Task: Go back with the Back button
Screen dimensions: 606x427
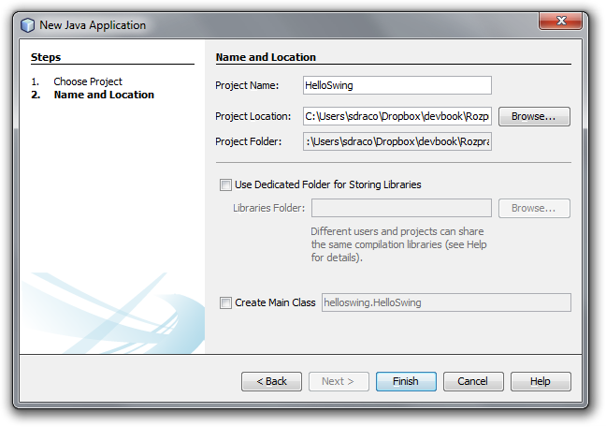Action: click(271, 381)
